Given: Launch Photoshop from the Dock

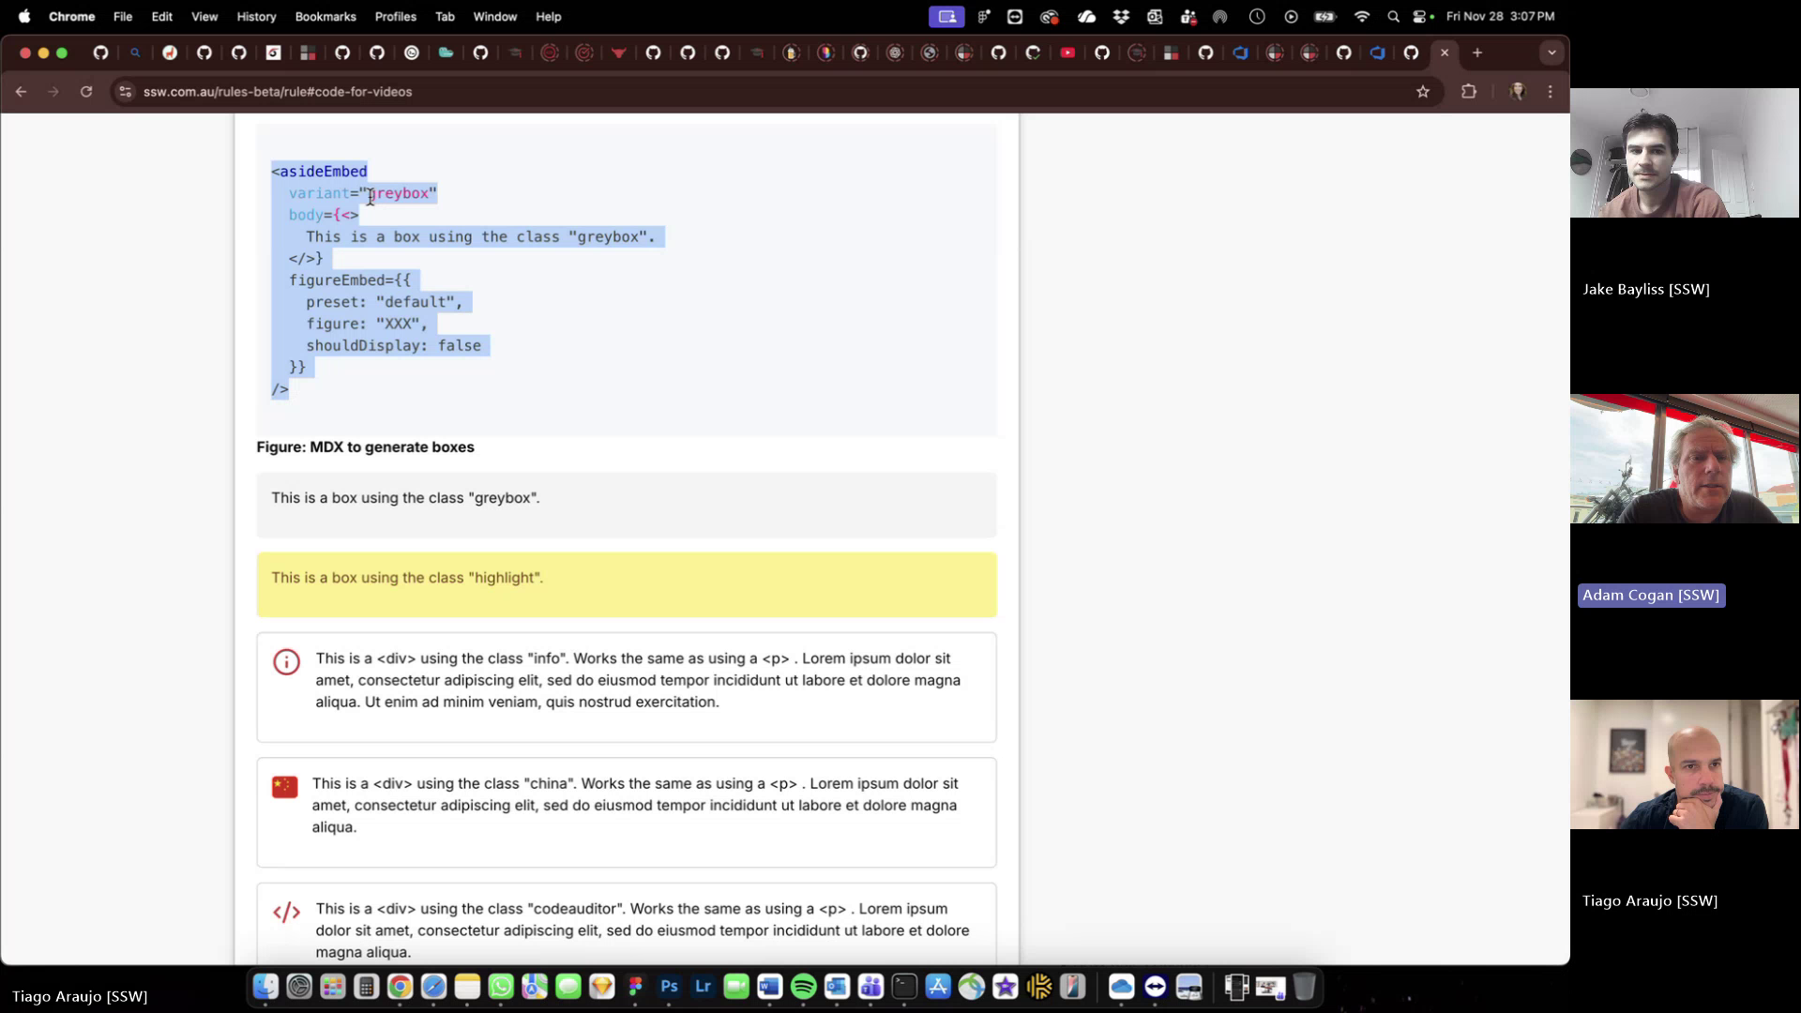Looking at the screenshot, I should point(669,987).
